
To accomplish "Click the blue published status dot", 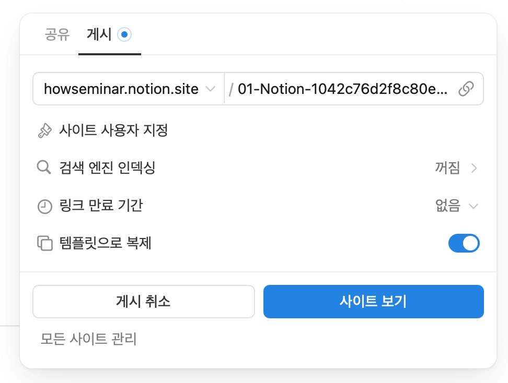I will (124, 35).
